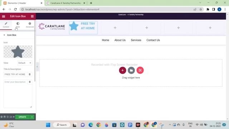Open the widgets grid panel icon
229x129 pixels.
[x=32, y=16]
